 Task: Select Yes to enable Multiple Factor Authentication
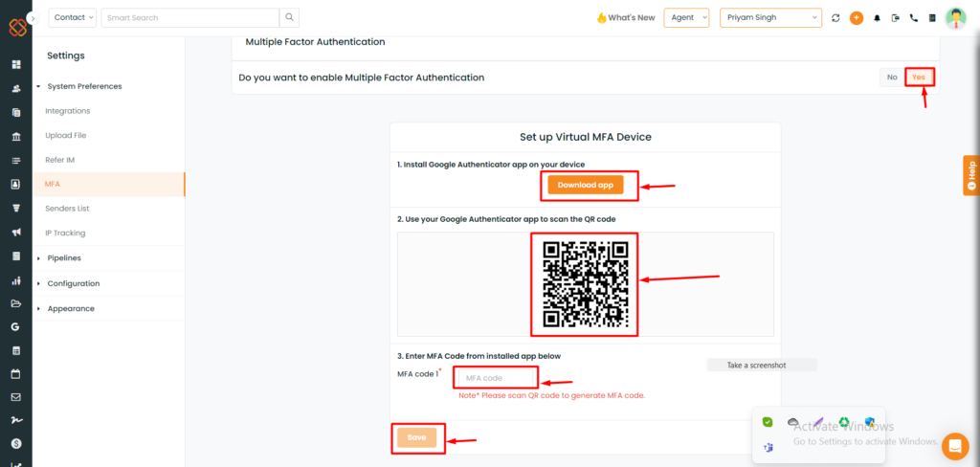coord(918,77)
